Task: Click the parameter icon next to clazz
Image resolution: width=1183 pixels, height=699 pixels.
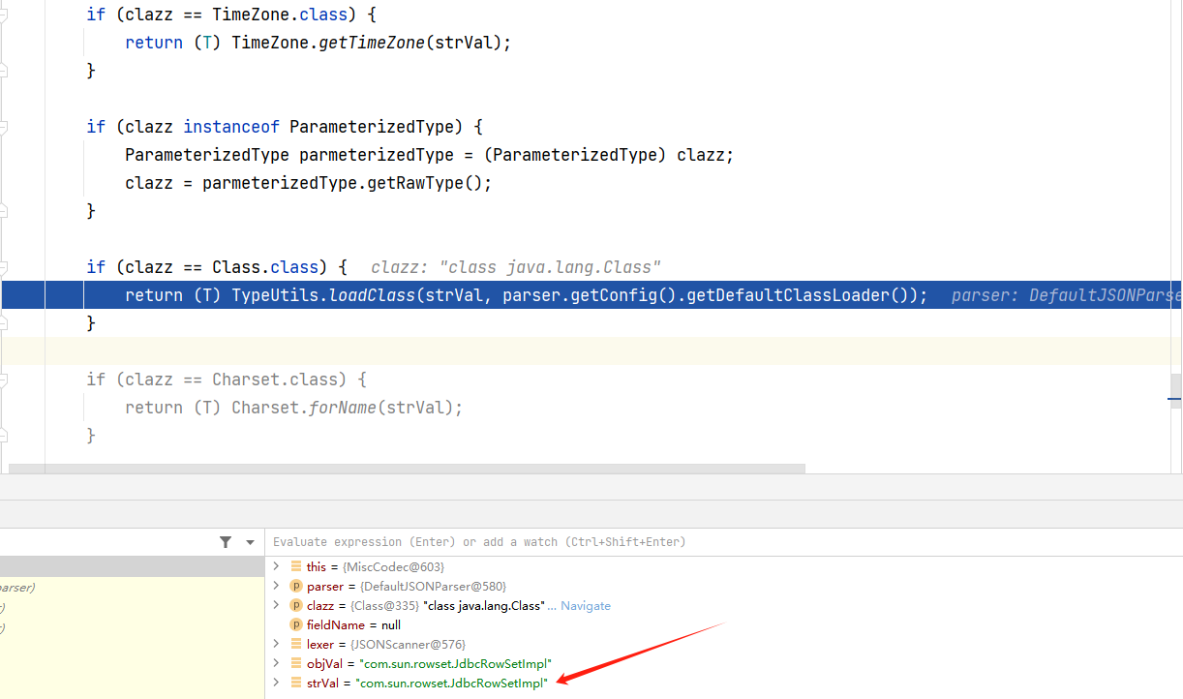Action: click(x=295, y=605)
